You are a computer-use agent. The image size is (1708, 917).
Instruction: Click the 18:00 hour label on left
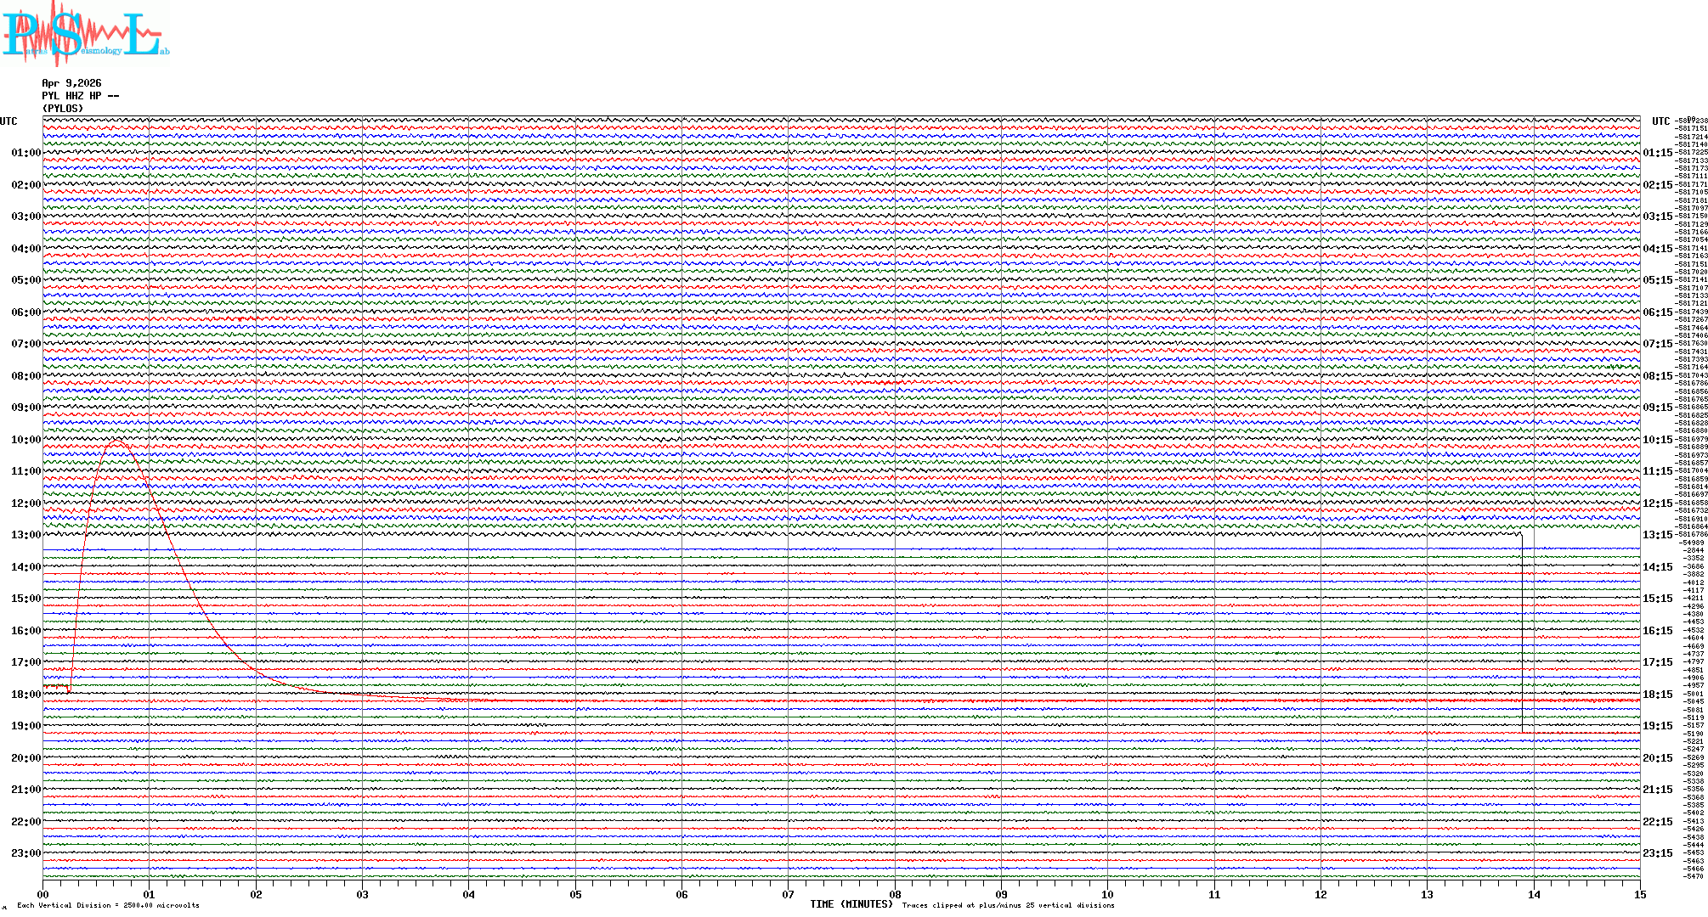pyautogui.click(x=25, y=695)
